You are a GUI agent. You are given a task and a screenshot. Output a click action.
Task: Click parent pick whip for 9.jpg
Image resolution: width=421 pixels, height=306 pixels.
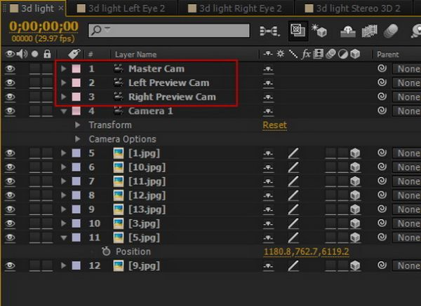pyautogui.click(x=382, y=265)
